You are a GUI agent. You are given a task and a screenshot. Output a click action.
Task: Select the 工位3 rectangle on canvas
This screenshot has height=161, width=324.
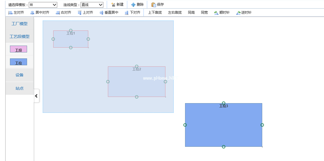[x=223, y=128]
